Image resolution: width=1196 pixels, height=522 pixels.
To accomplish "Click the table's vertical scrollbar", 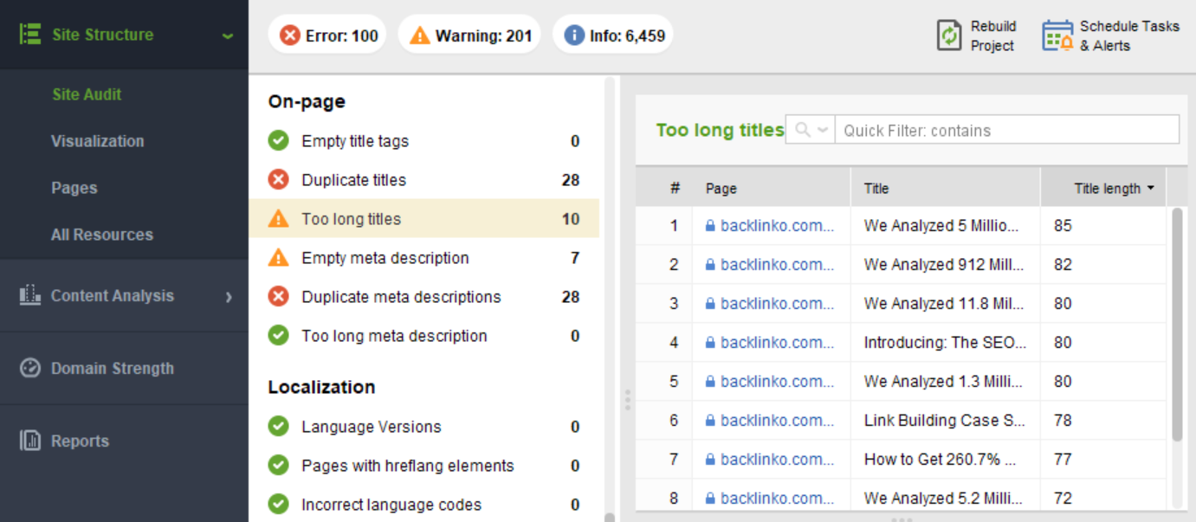I will (1177, 325).
